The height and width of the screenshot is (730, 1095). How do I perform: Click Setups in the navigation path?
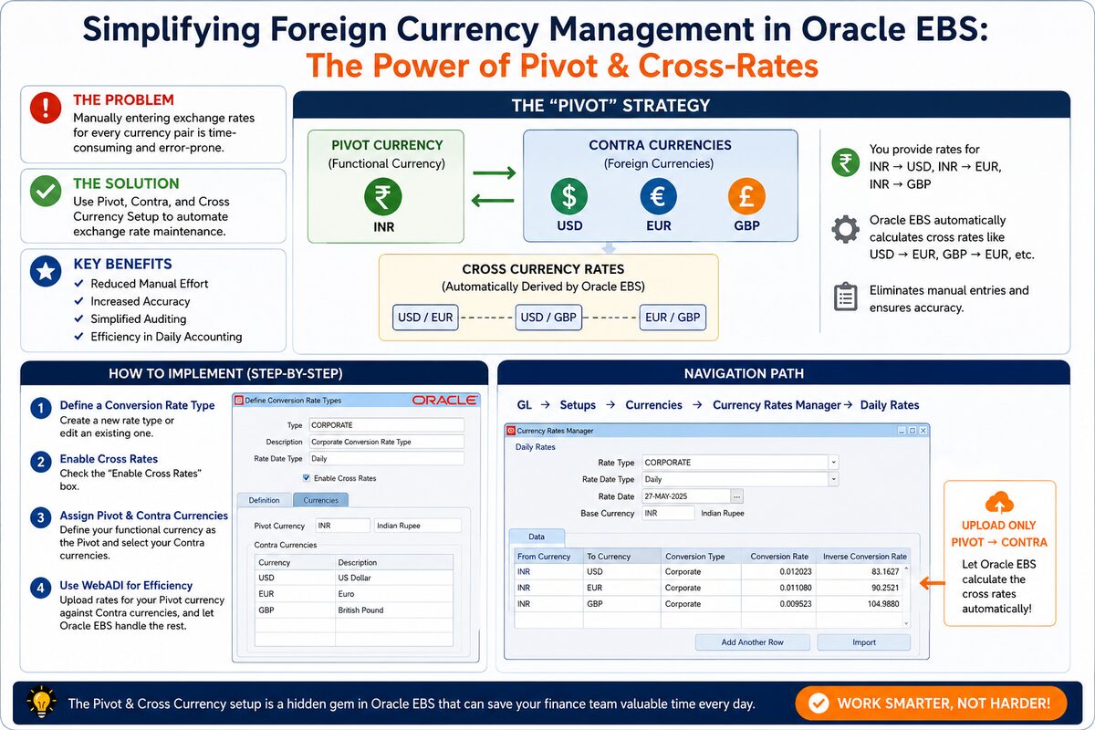coord(578,404)
